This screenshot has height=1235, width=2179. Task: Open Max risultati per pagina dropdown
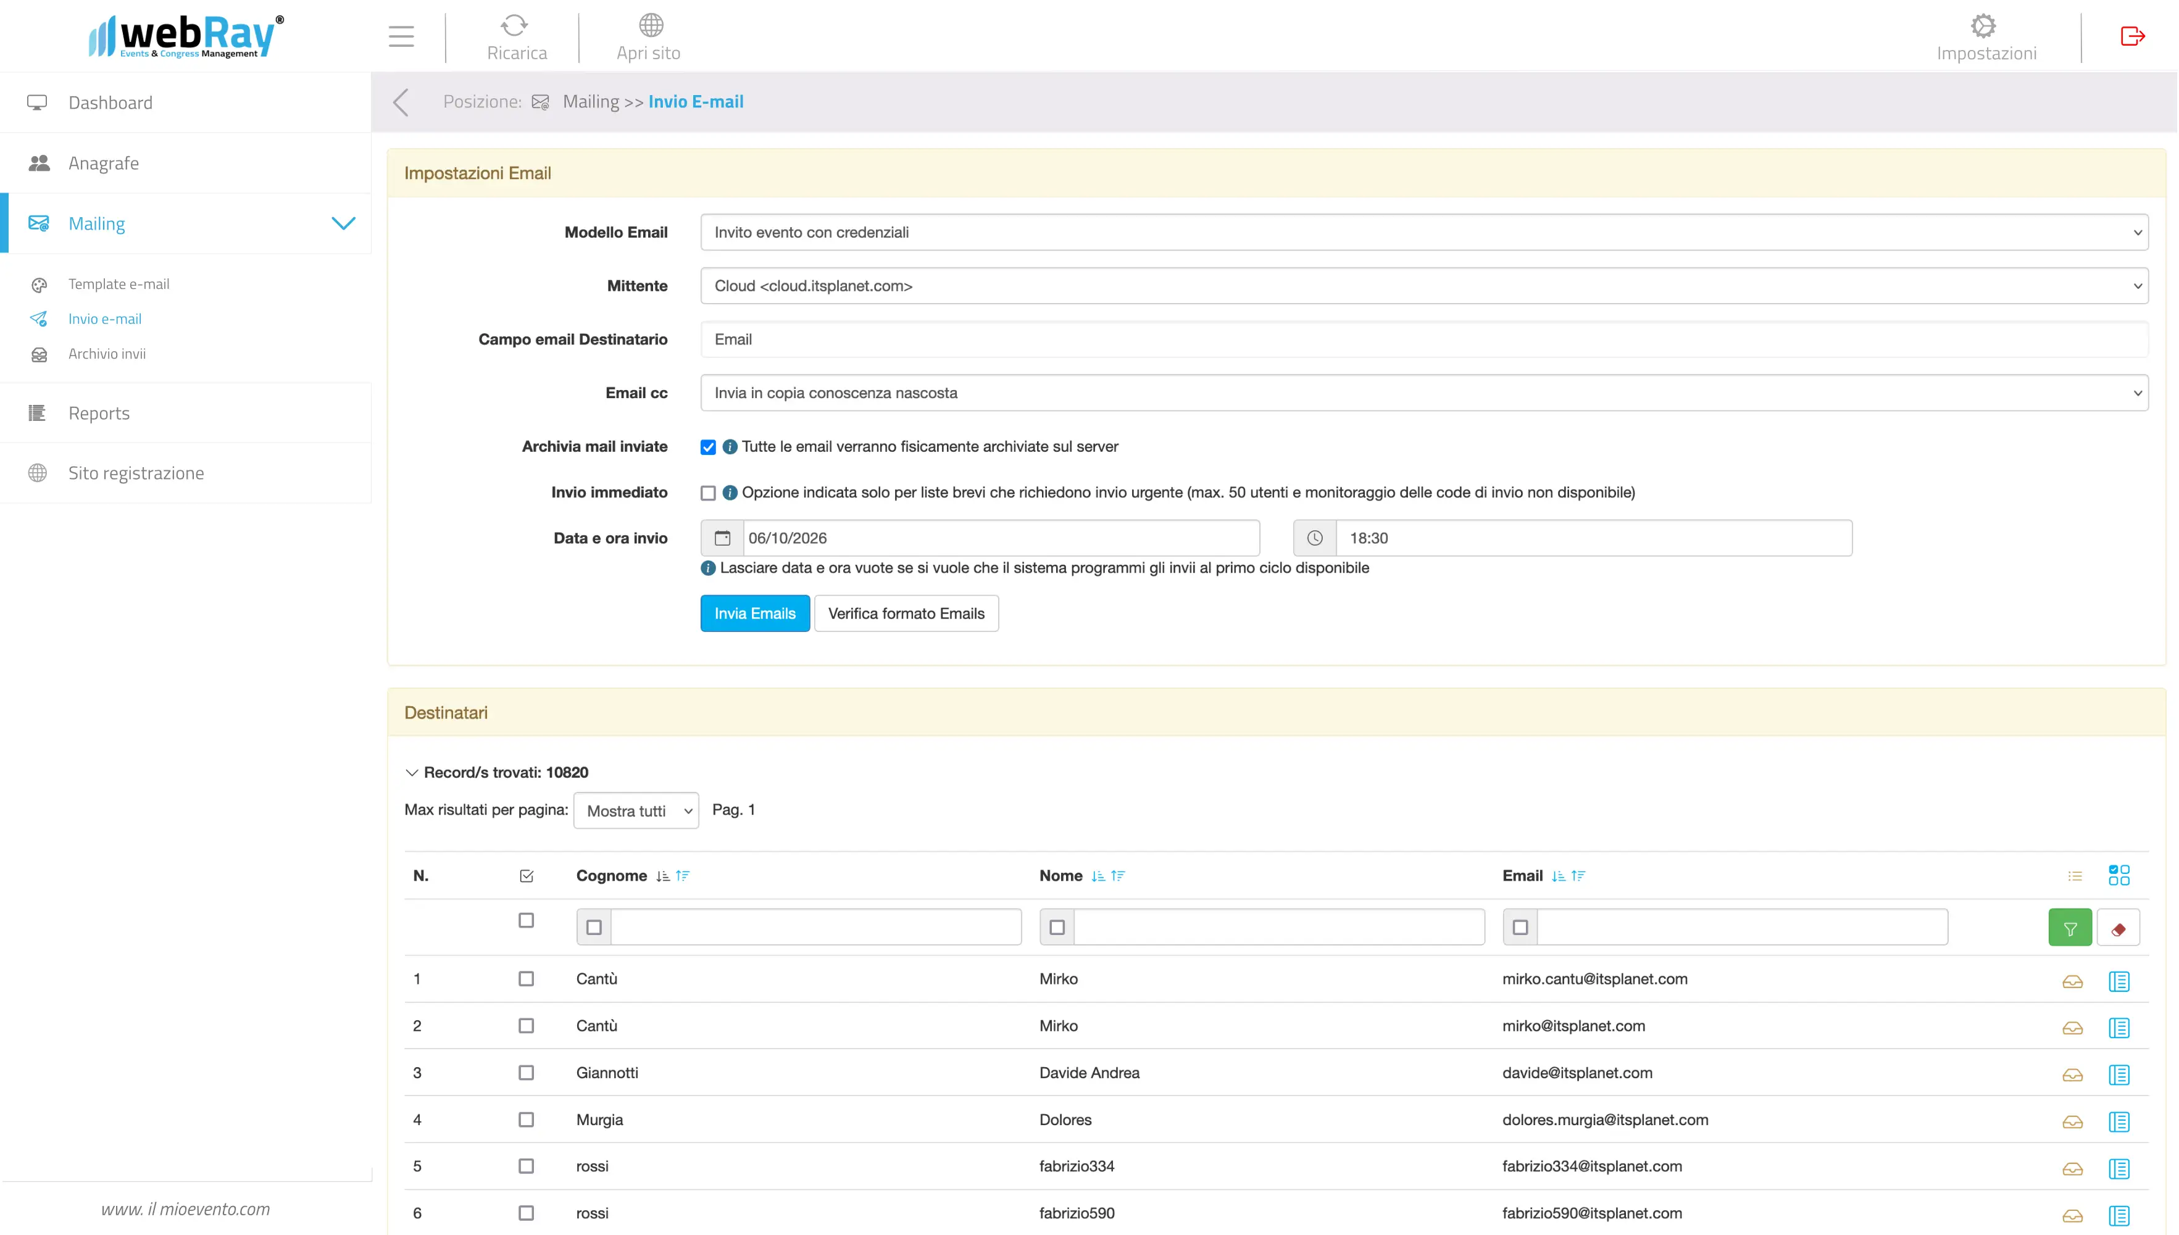636,811
